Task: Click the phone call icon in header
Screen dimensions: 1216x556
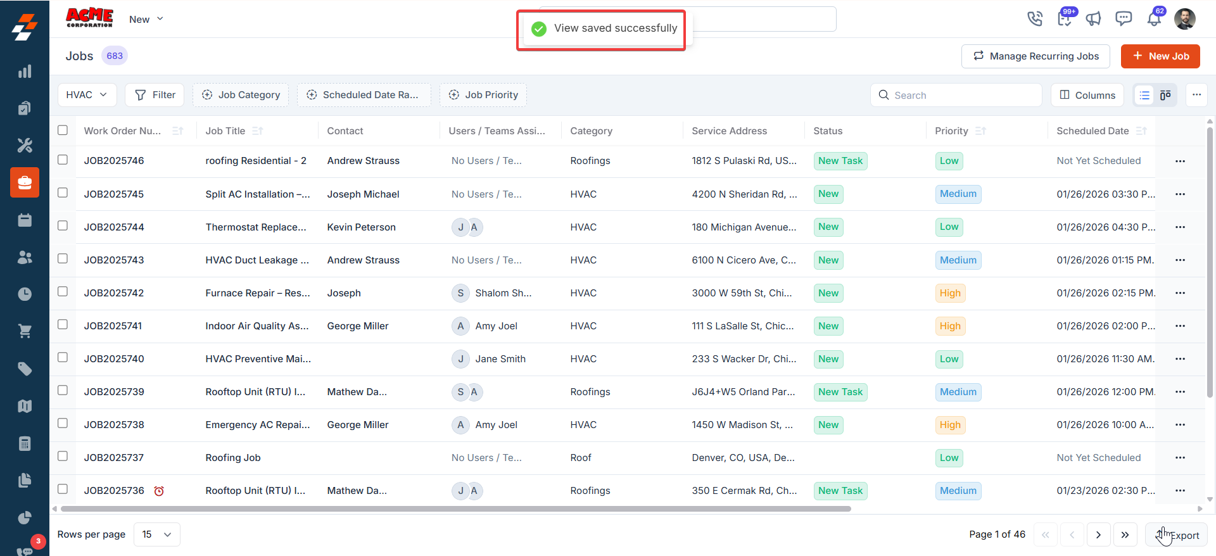Action: [1035, 19]
